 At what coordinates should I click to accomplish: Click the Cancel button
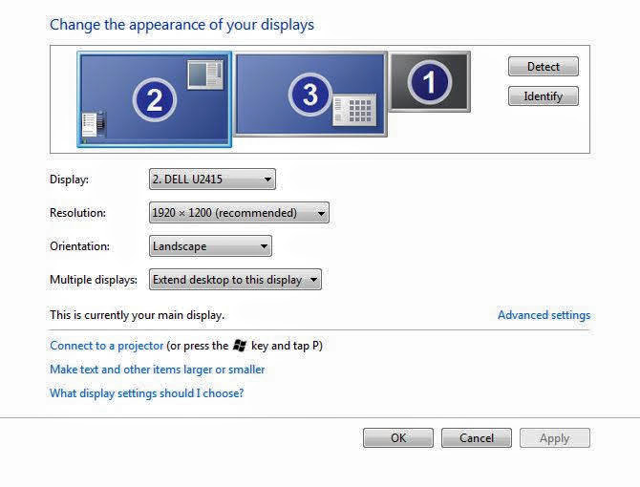pyautogui.click(x=477, y=438)
